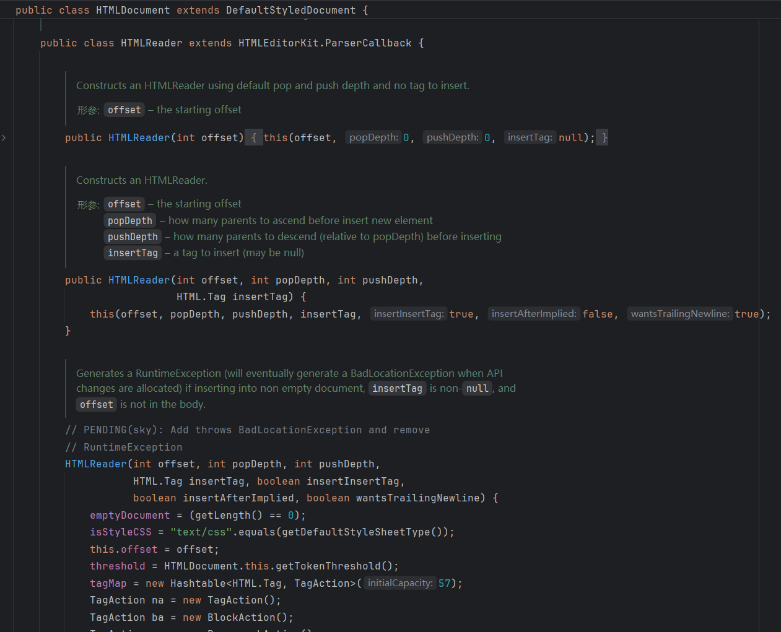Click DefaultStyledDocument in the sticky class header

(291, 10)
